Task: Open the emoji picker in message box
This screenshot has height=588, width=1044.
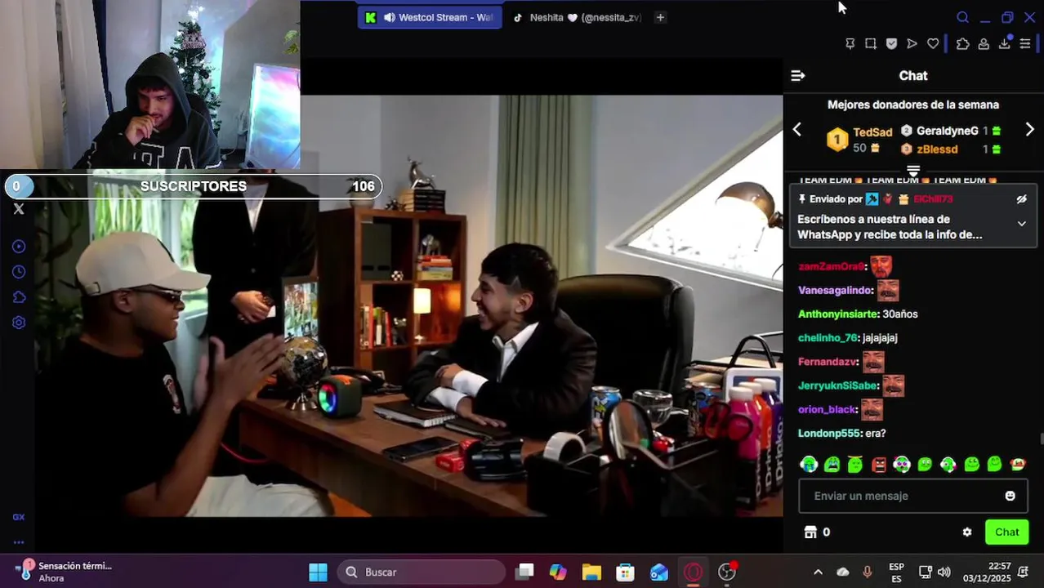Action: pos(1010,496)
